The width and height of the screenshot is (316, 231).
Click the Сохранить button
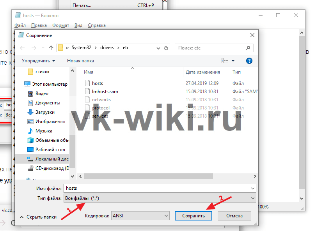coord(194,215)
